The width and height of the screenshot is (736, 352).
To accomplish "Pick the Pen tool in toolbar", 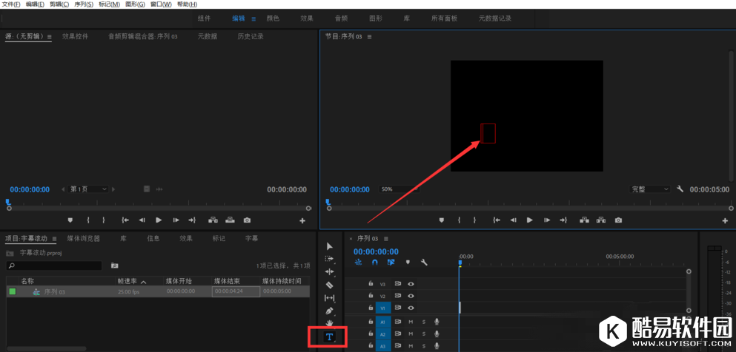I will (330, 311).
